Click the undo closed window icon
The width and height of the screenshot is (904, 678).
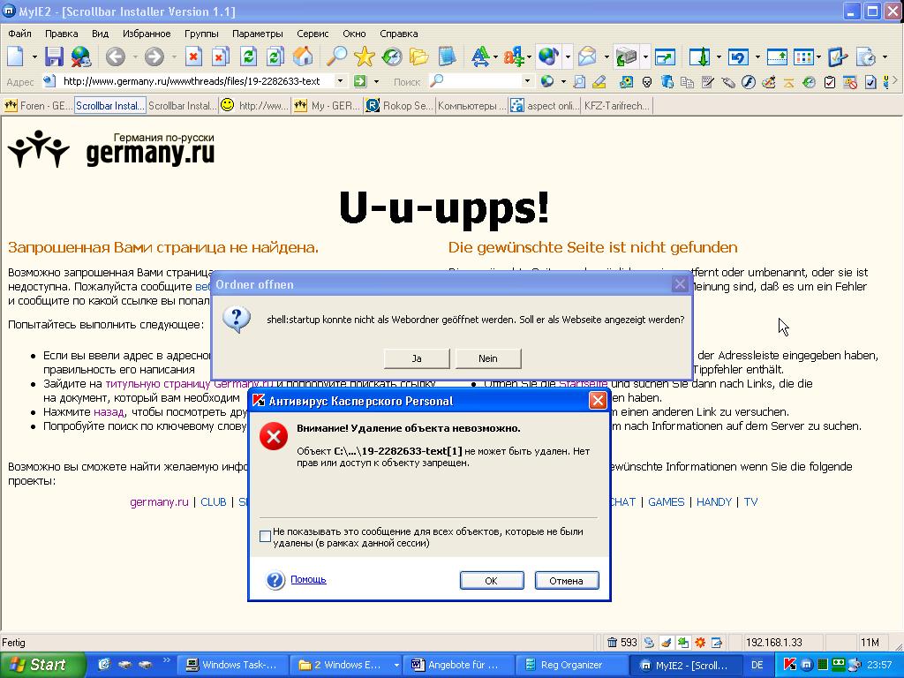pos(738,56)
